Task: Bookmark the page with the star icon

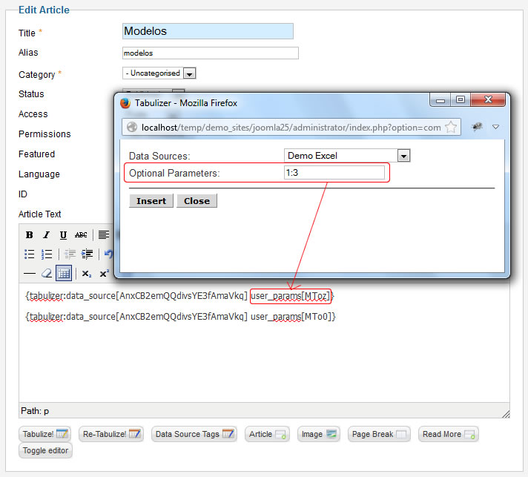Action: coord(450,127)
